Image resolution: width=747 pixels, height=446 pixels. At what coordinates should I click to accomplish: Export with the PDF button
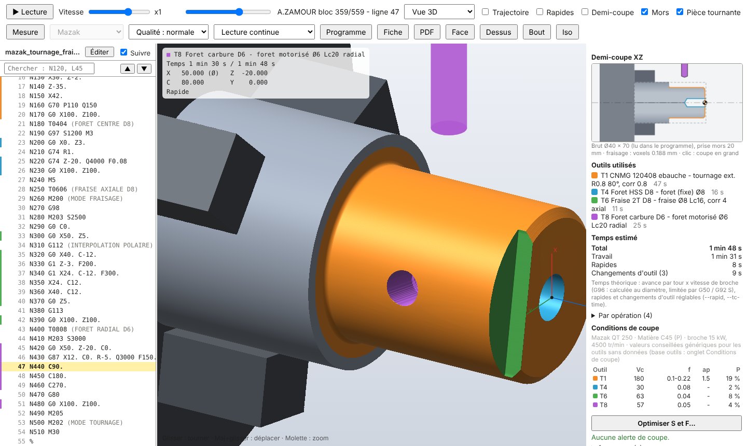(x=427, y=32)
